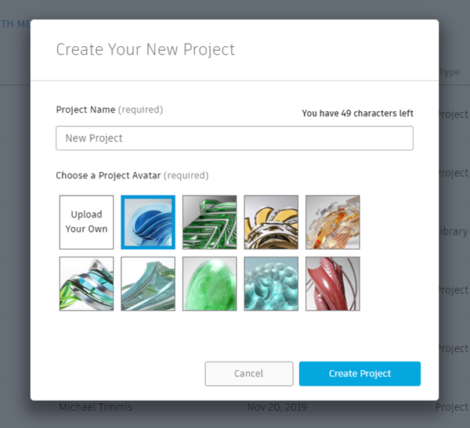Focus the Project Name text field
Viewport: 470px width, 428px height.
pyautogui.click(x=234, y=138)
